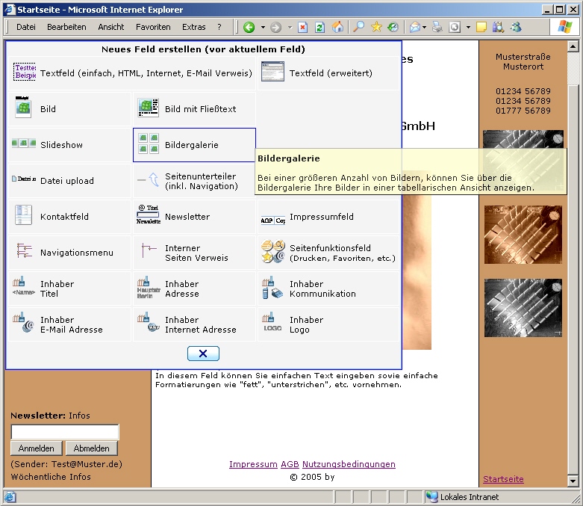Click the browser Home toolbar icon
This screenshot has height=506, width=583.
(338, 27)
